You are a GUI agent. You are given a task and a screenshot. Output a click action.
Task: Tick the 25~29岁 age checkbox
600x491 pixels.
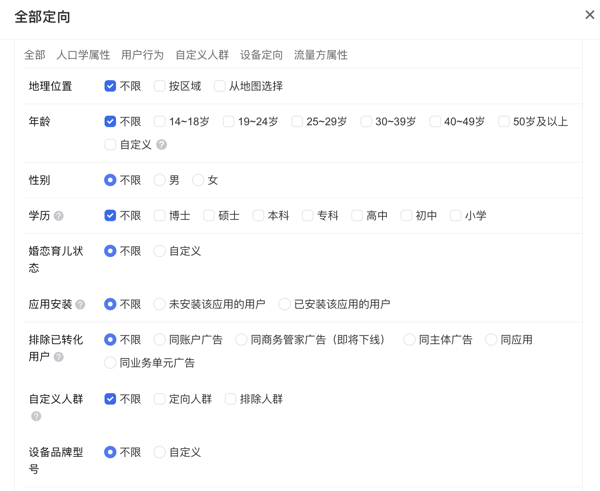297,121
